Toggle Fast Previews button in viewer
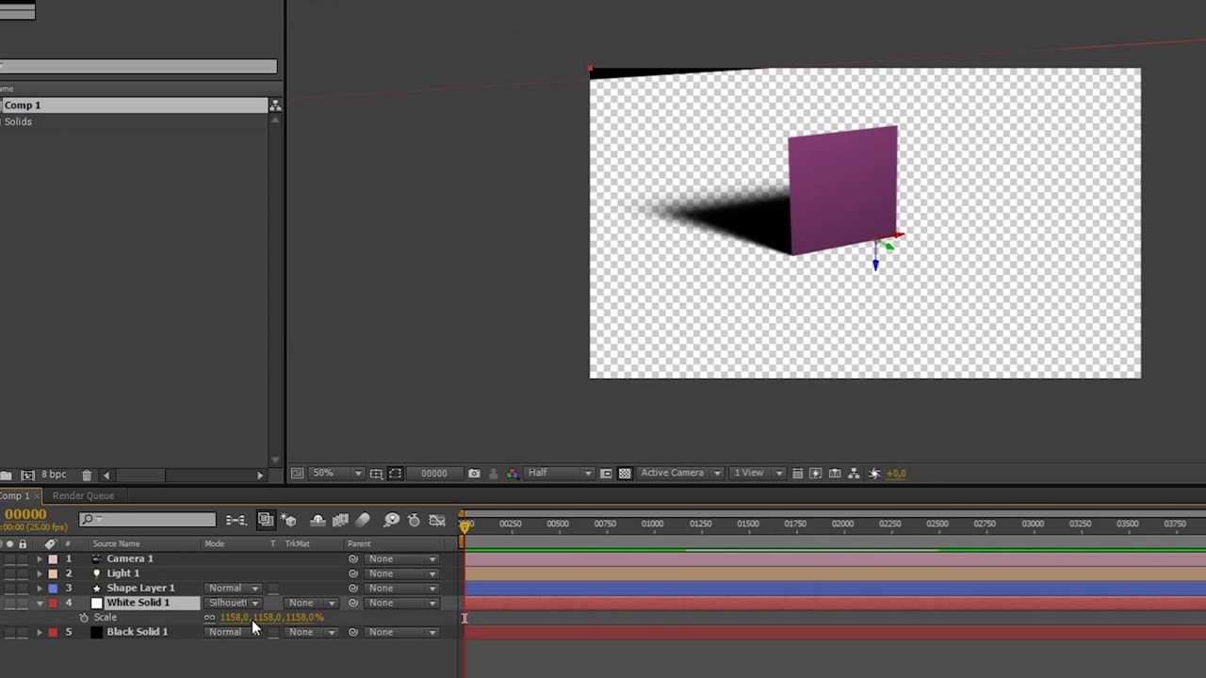The width and height of the screenshot is (1206, 678). [816, 474]
